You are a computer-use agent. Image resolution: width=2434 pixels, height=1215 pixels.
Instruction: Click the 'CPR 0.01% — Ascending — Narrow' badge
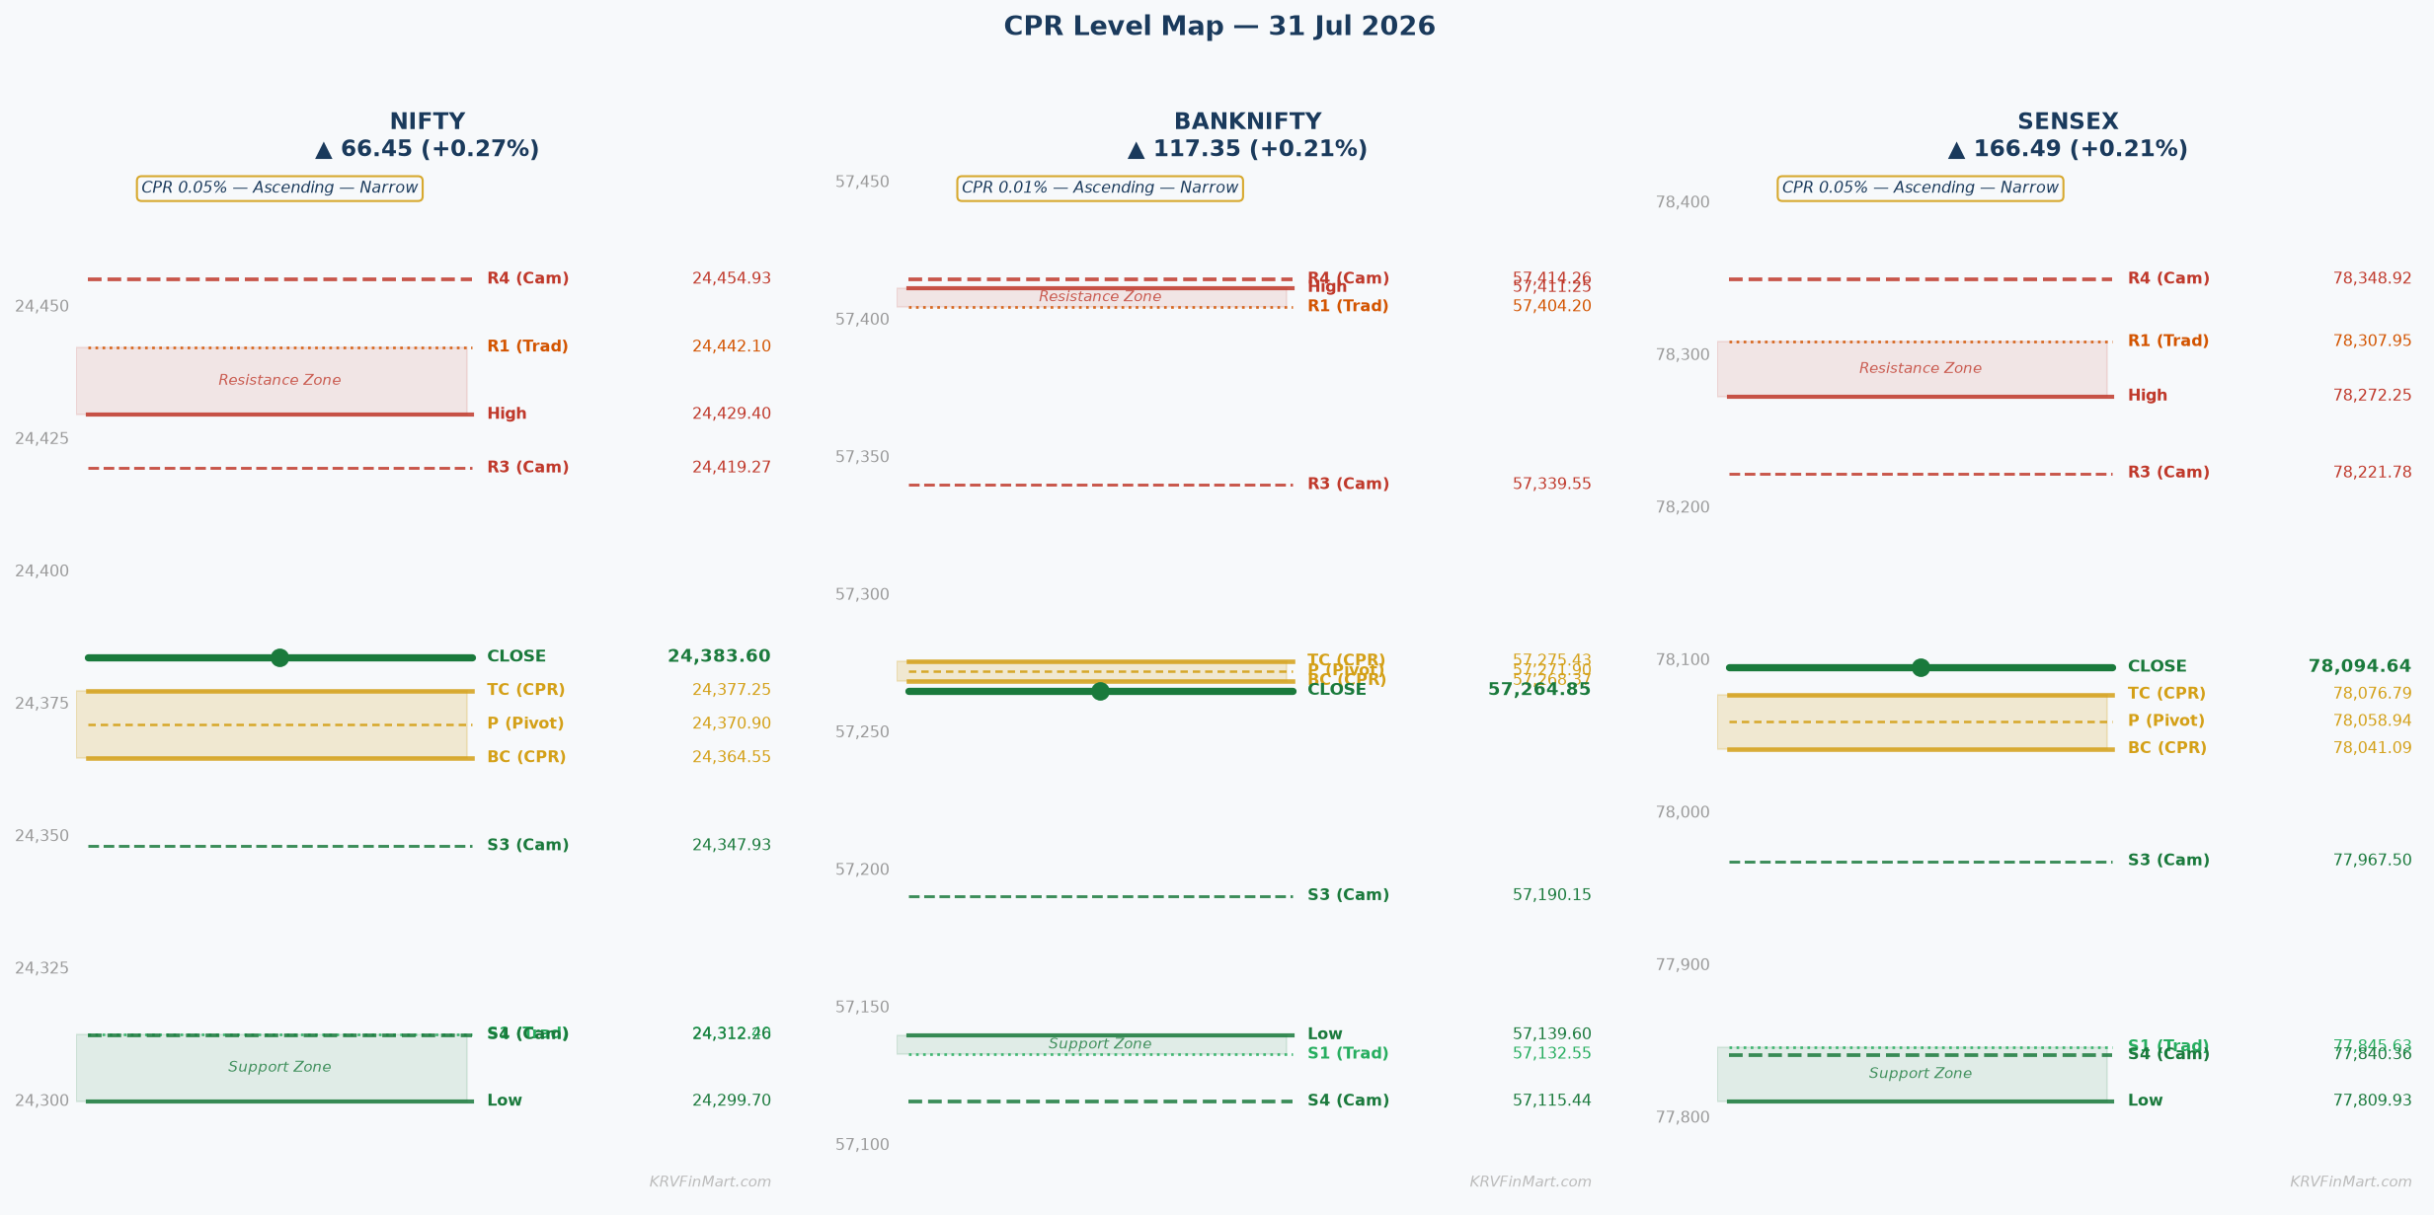point(1100,188)
